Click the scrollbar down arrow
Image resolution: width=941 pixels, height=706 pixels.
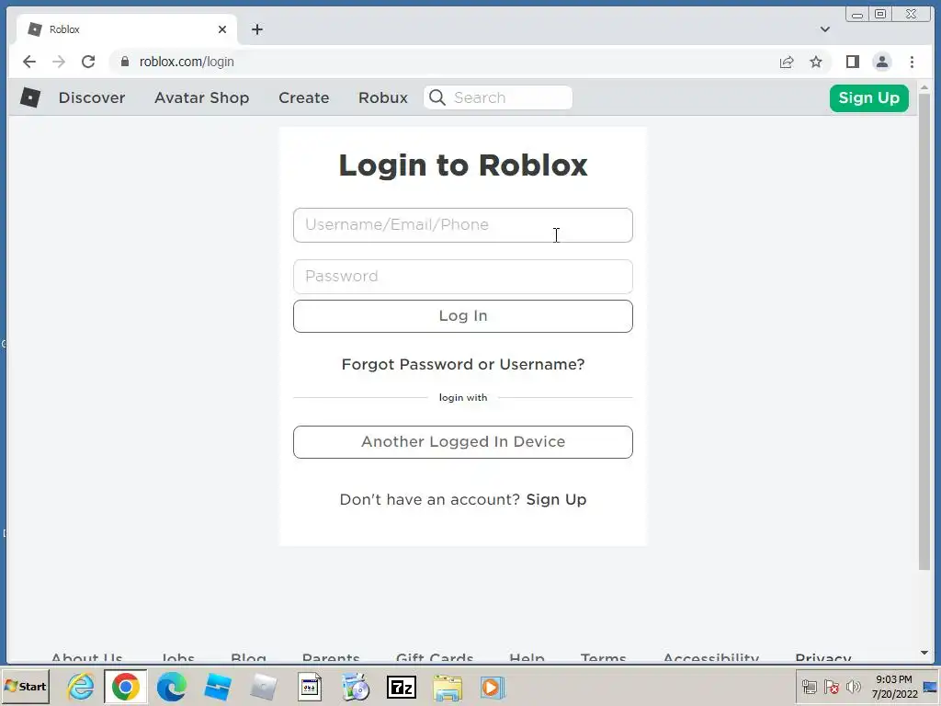(x=924, y=654)
